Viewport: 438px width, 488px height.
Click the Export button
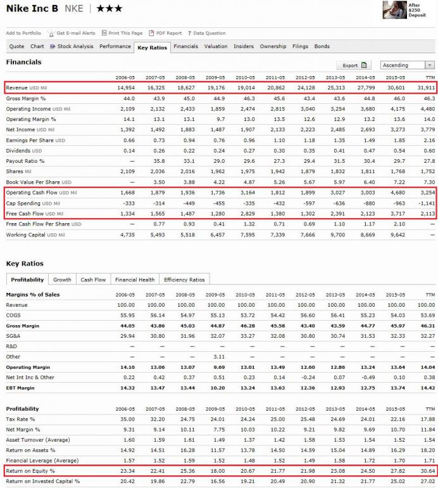(354, 65)
